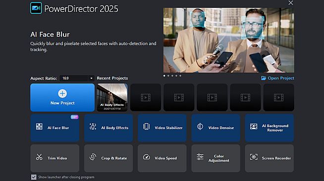Click the AI Face Blur heading text

click(50, 35)
